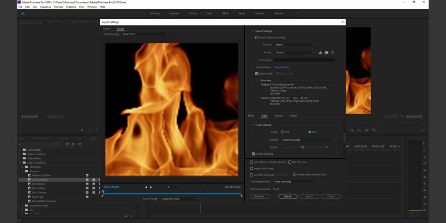Toggle the YUV Effects filter icon
This screenshot has height=223, width=446.
[x=80, y=145]
